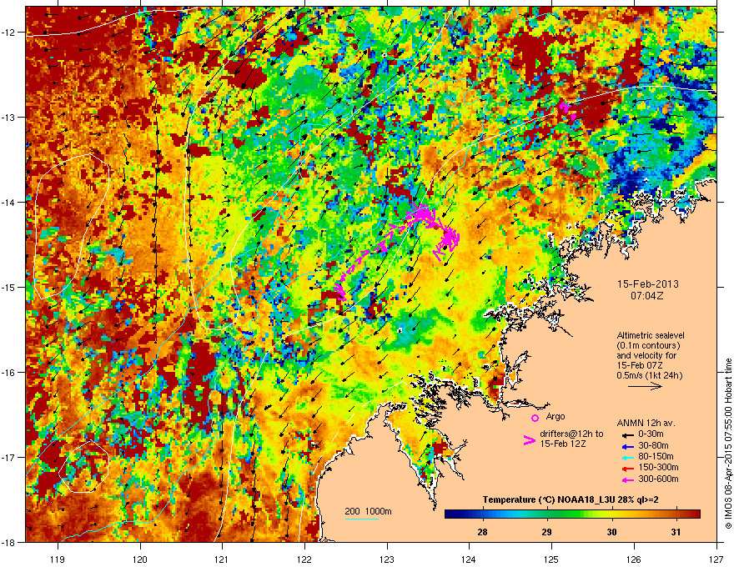Click the latitude axis label -15
The image size is (734, 567).
pyautogui.click(x=9, y=287)
